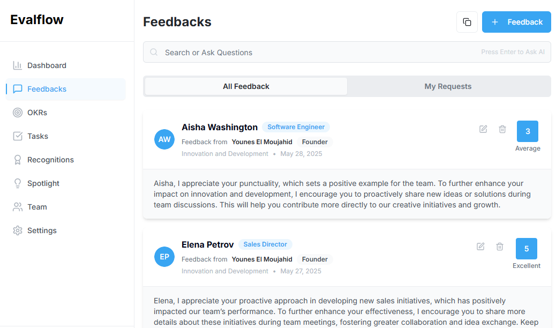
Task: Navigate to Recognitions in the sidebar
Action: tap(50, 160)
